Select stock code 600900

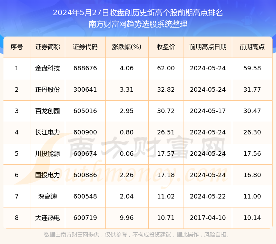click(85, 132)
